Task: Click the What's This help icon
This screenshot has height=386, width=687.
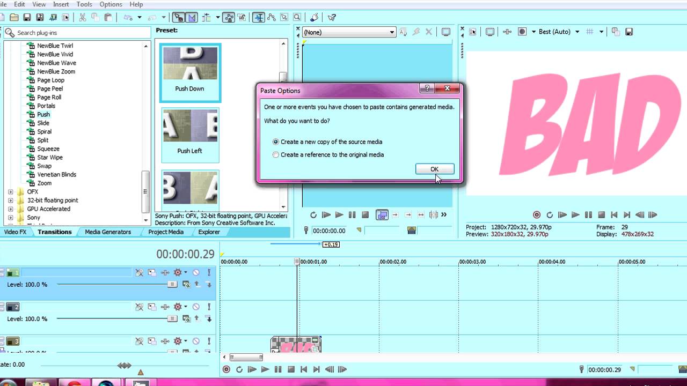Action: (x=332, y=17)
